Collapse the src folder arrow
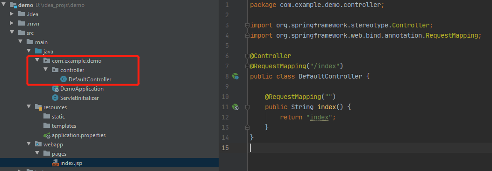The width and height of the screenshot is (492, 171). [12, 33]
